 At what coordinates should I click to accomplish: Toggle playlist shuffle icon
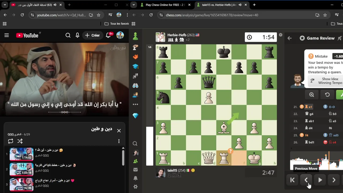(x=20, y=141)
